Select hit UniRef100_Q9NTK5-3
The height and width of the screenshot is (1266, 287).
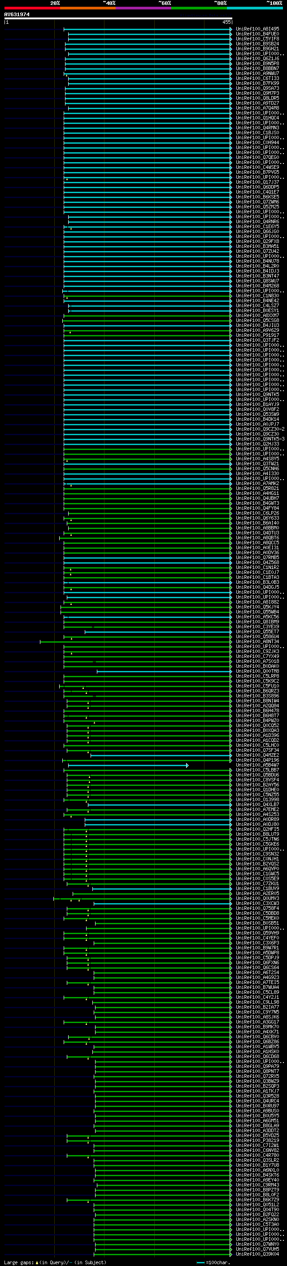(x=260, y=439)
